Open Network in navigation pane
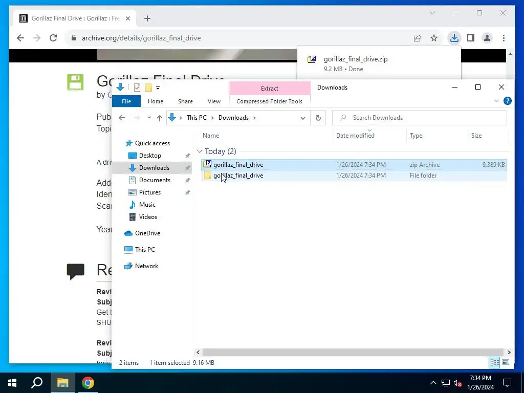This screenshot has height=393, width=524. 146,266
